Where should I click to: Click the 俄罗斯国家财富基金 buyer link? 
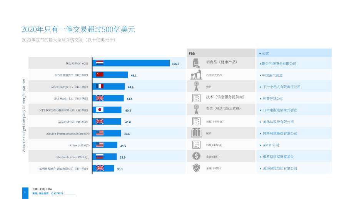click(x=278, y=157)
